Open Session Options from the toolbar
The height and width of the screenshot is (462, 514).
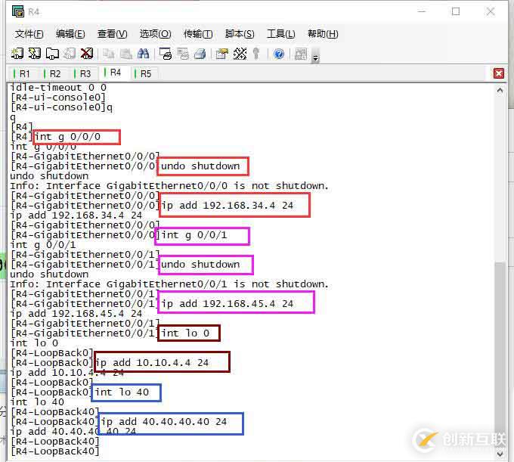222,54
